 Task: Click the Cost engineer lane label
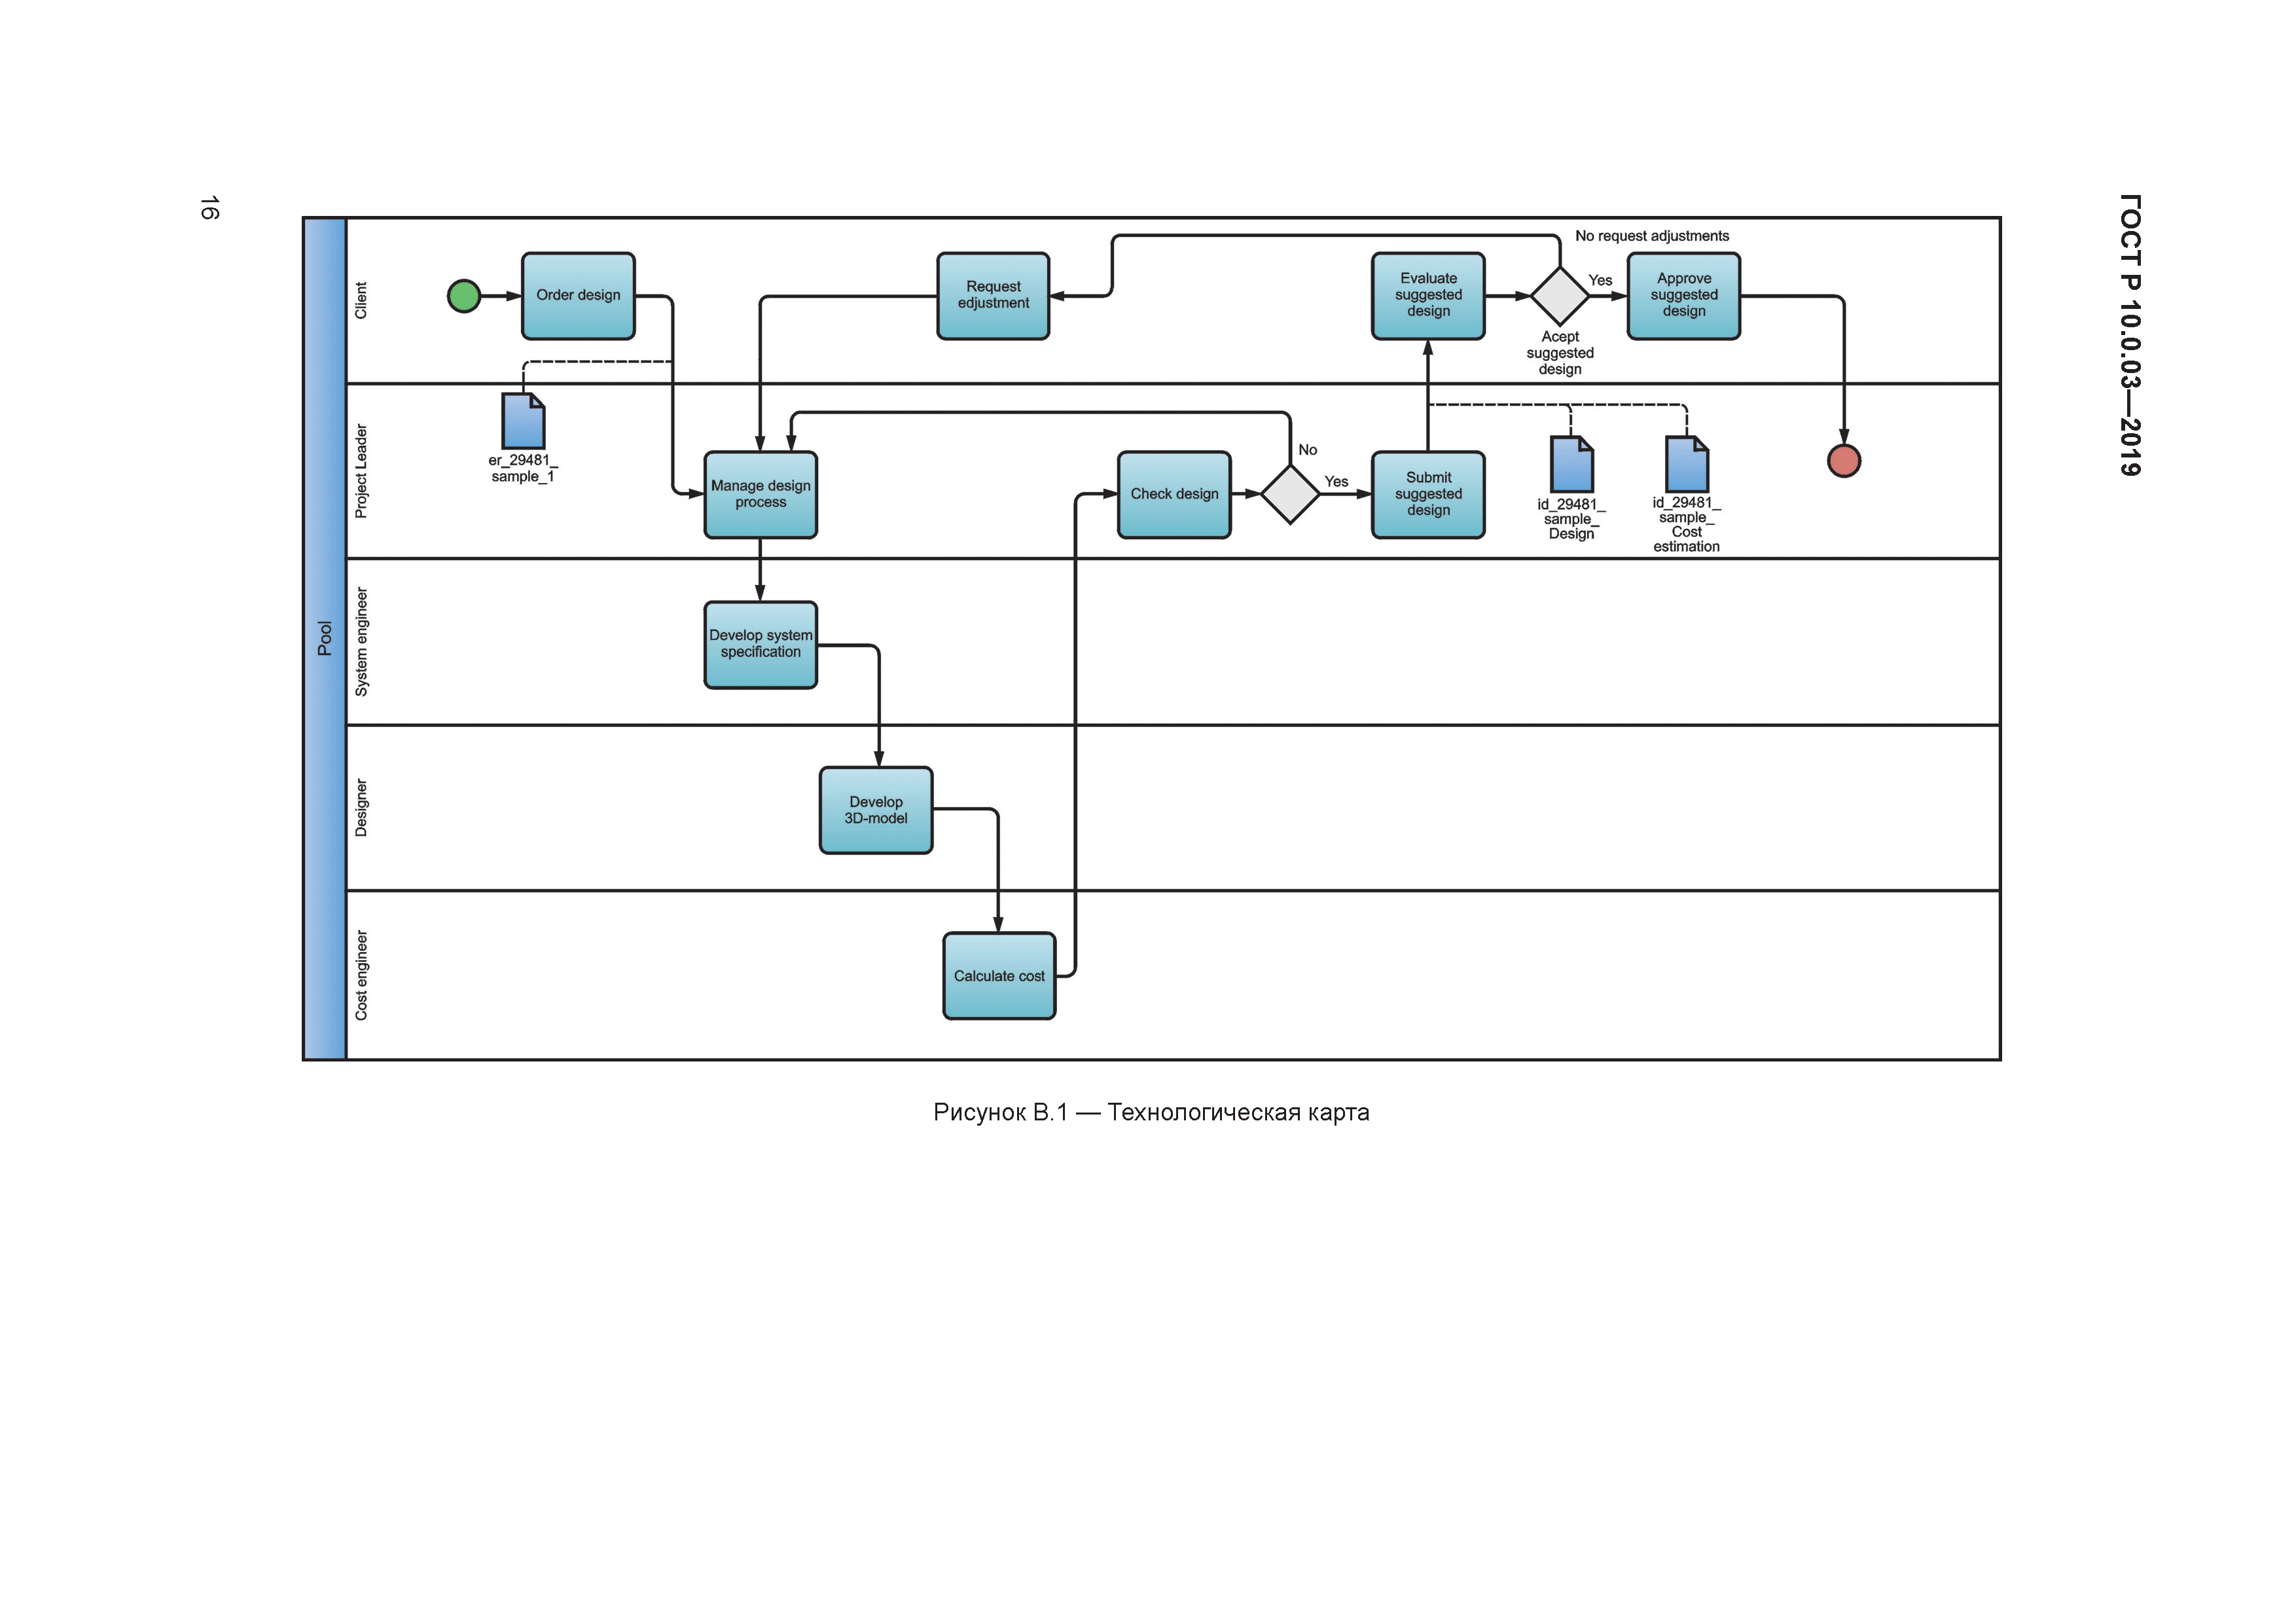[361, 976]
